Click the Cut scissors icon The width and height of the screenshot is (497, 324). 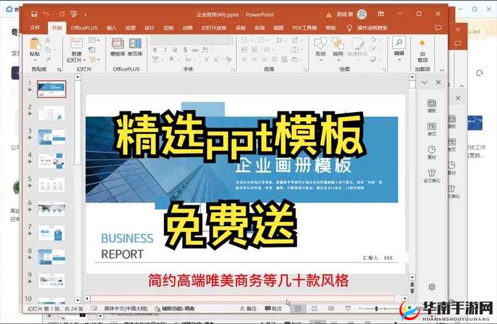[47, 40]
